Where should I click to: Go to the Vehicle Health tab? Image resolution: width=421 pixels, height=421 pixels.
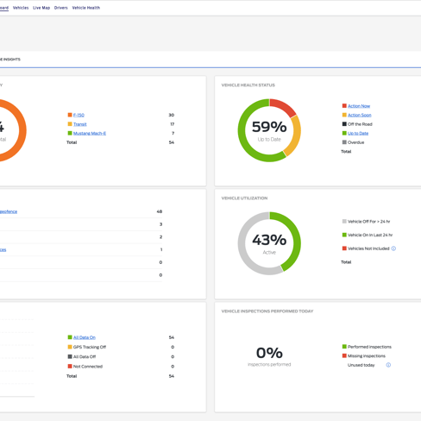coord(86,8)
